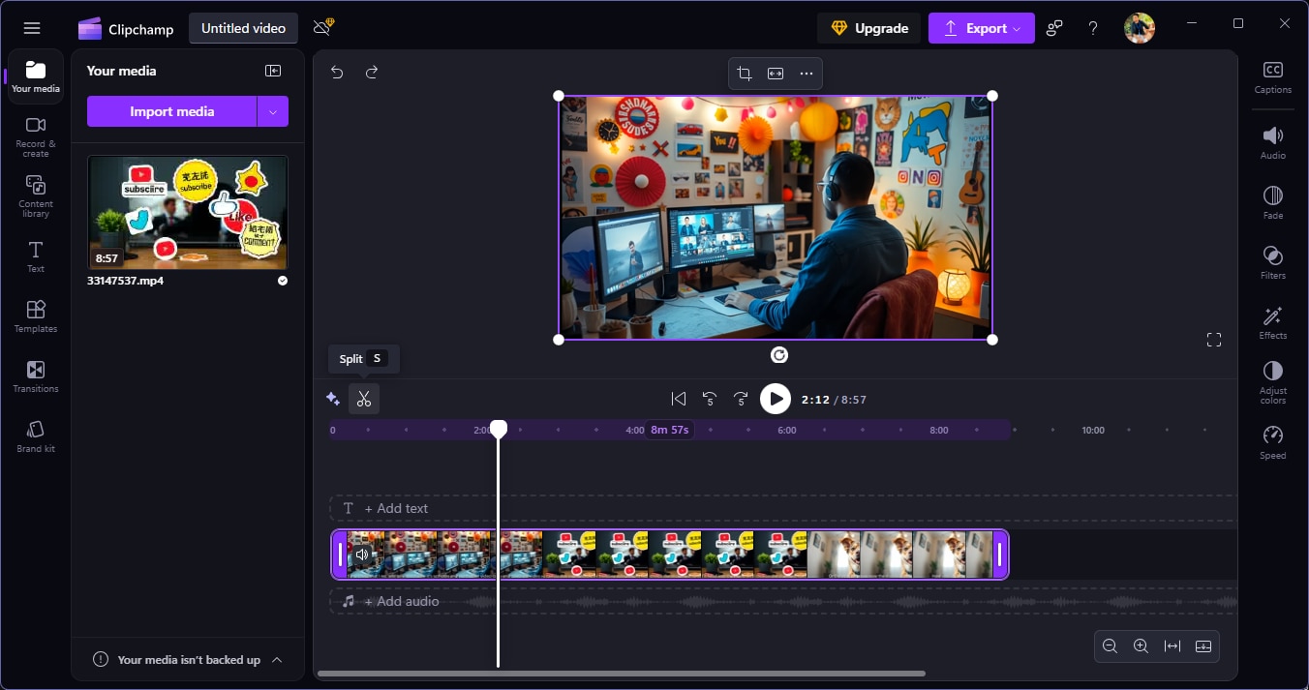
Task: Click the checkmark badge beside 33147537.mp4
Action: tap(283, 281)
